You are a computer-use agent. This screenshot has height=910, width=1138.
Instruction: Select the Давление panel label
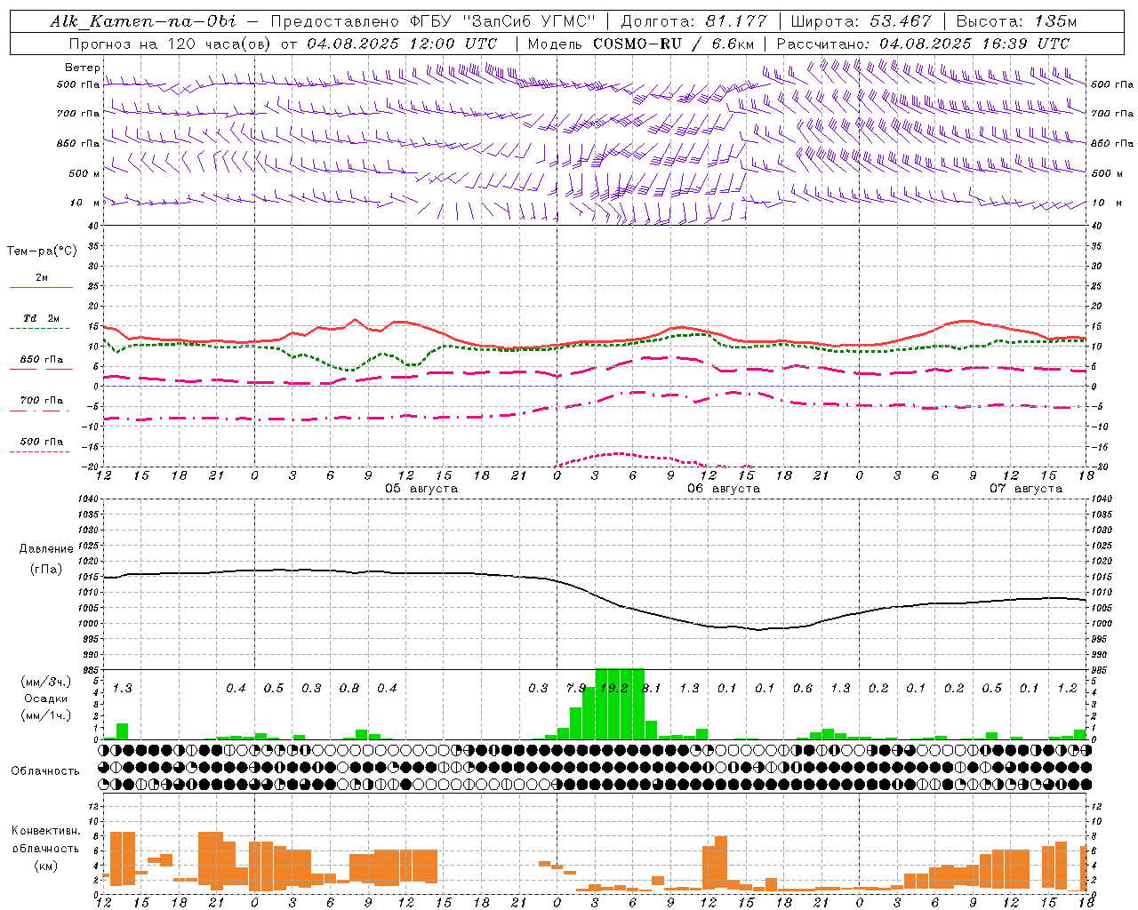point(46,549)
